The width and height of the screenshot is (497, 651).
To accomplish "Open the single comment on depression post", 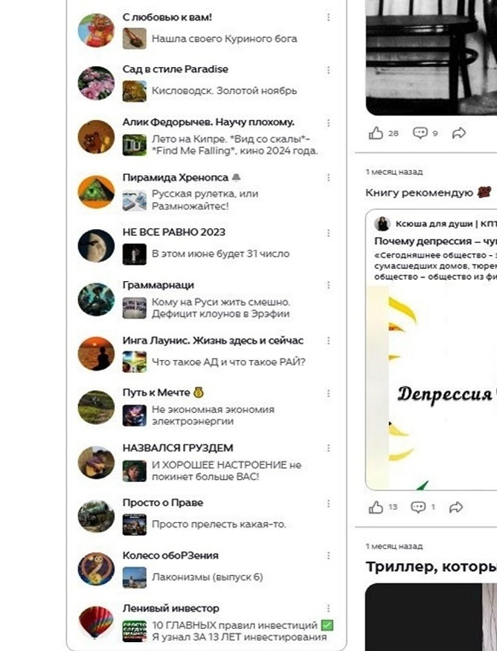I will coord(418,507).
